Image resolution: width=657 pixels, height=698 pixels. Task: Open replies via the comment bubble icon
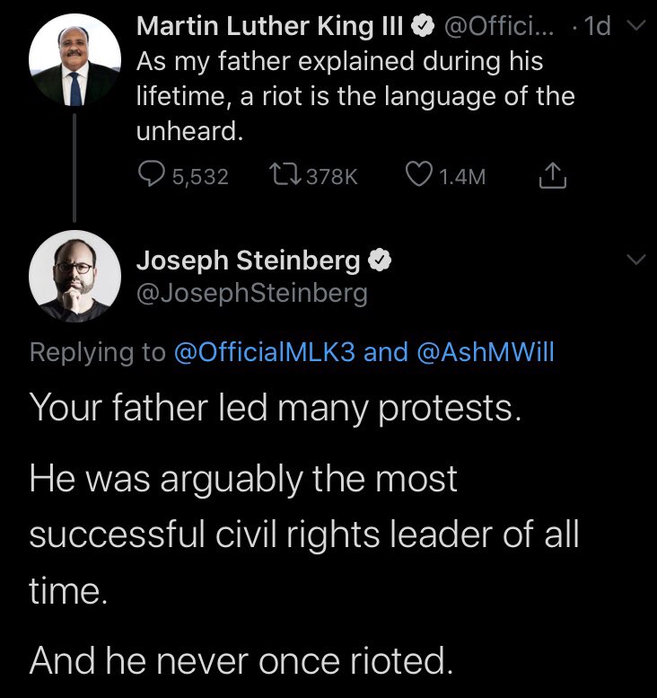[x=152, y=174]
